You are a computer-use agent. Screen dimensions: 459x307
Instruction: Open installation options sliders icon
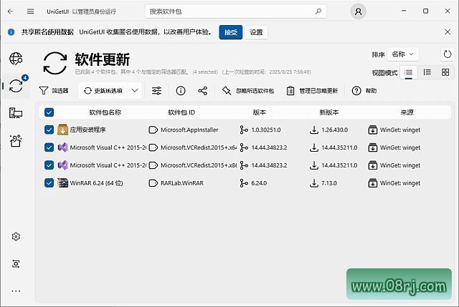pyautogui.click(x=156, y=91)
